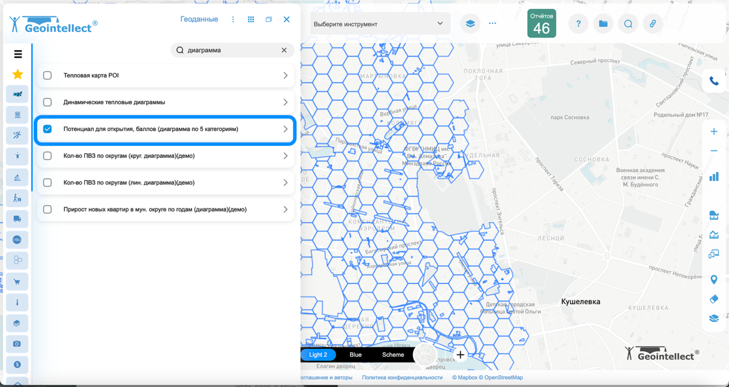Open the folder icon in top toolbar
This screenshot has height=387, width=729.
pyautogui.click(x=603, y=24)
